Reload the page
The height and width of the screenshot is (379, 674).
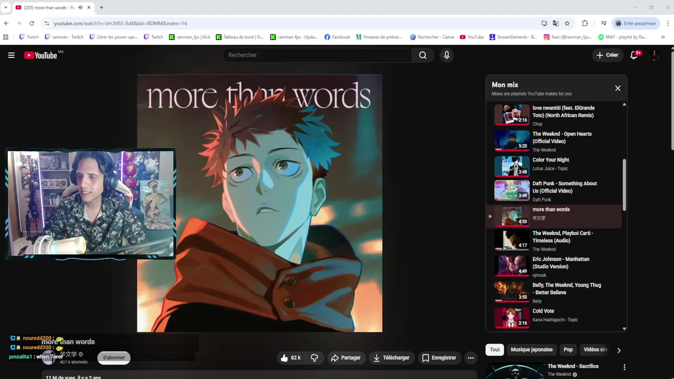pos(32,23)
